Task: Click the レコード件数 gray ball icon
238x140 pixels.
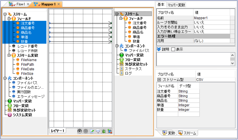Action: click(x=14, y=51)
